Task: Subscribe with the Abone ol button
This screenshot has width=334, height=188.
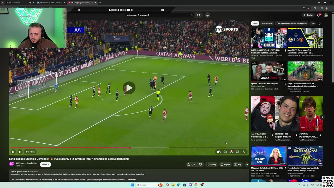Action: coord(46,164)
